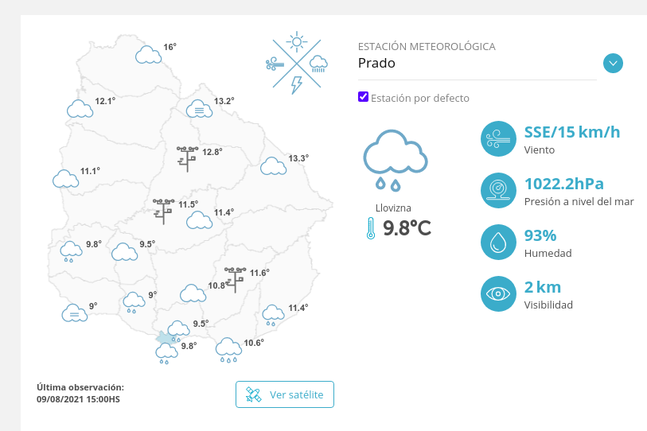
Task: Click the large Llovizna drizzle cloud icon
Action: click(395, 161)
